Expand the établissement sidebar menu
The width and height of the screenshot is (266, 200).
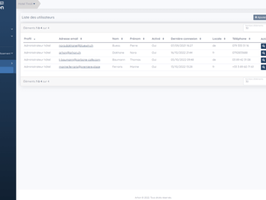(7, 53)
